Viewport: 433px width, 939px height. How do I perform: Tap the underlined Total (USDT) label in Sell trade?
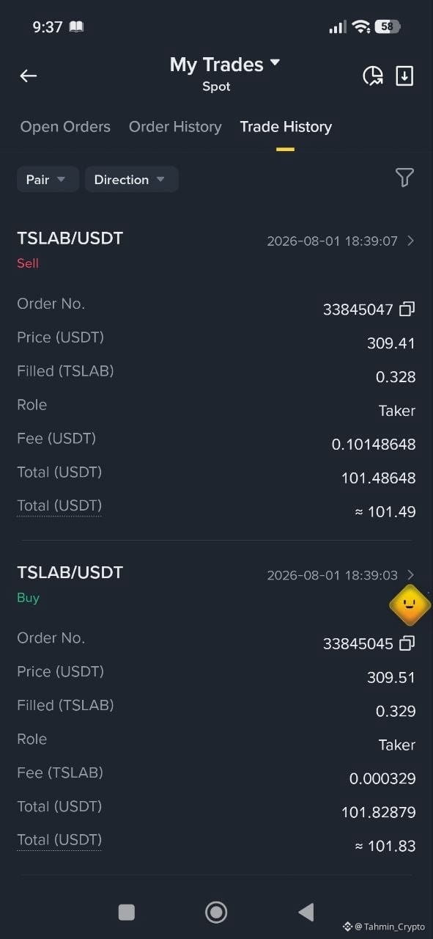[x=59, y=506]
